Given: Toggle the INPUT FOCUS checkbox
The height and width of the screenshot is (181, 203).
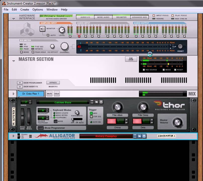Looking at the screenshot, I should (154, 16).
